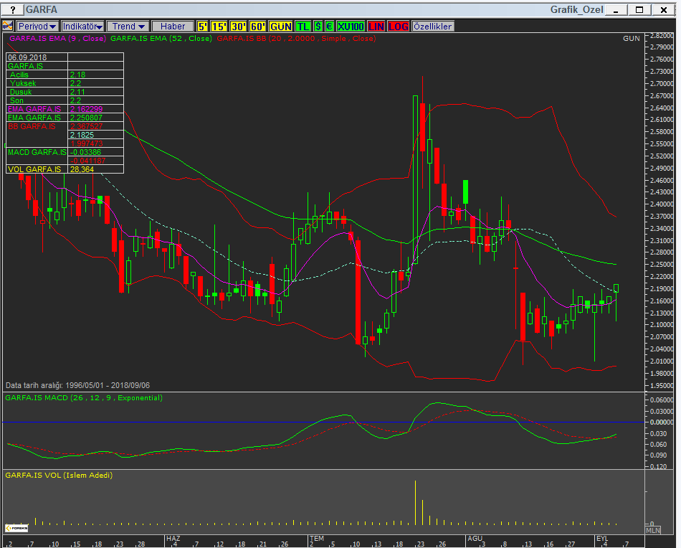Screen dimensions: 681x548
Task: Click the date cell 06.09.2018
Action: pyautogui.click(x=37, y=57)
